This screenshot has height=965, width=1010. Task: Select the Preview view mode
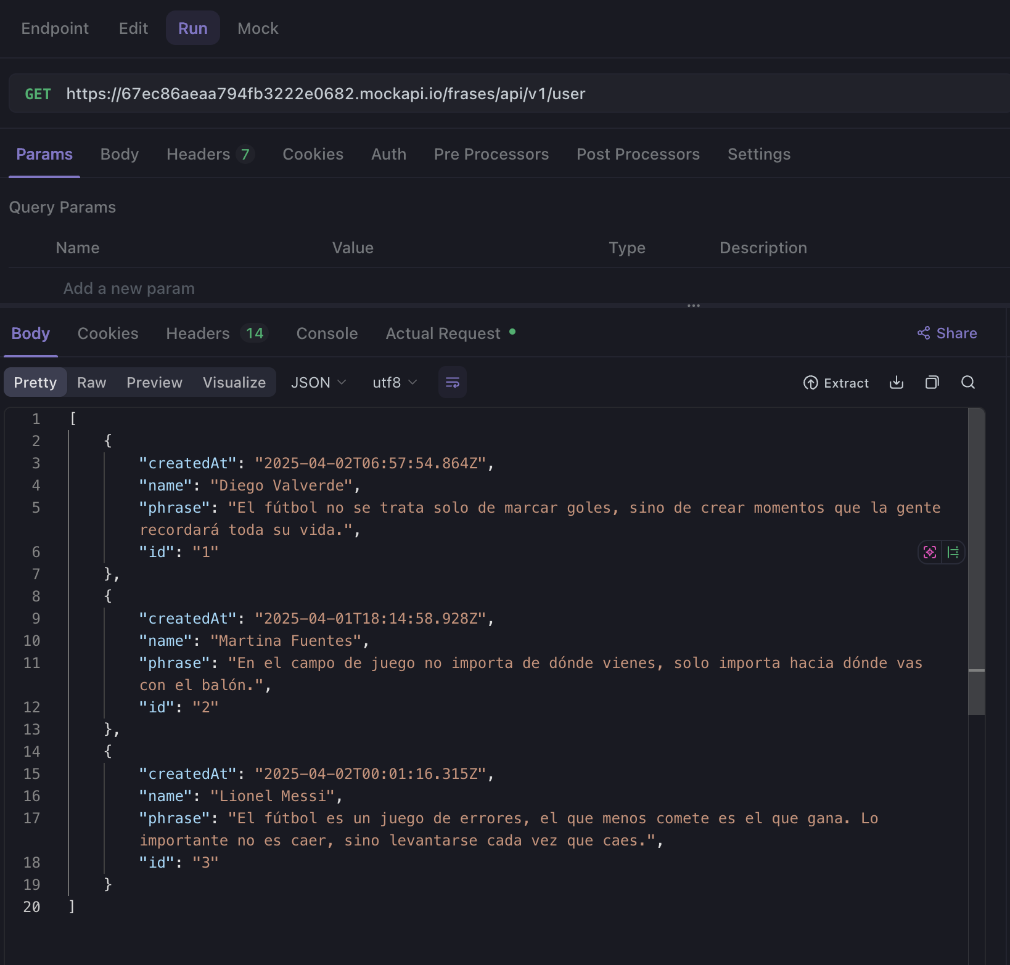tap(154, 383)
